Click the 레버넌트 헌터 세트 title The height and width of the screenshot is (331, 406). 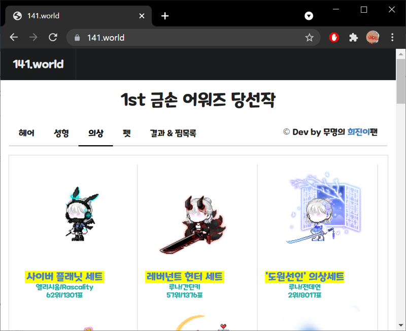[184, 277]
